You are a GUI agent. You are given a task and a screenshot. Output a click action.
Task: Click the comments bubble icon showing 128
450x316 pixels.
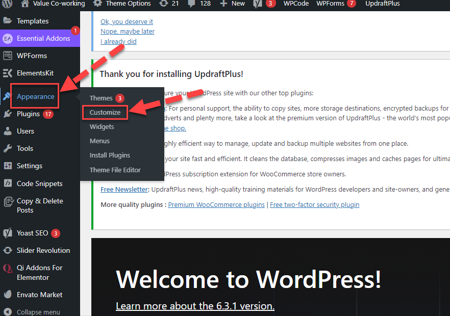point(191,4)
